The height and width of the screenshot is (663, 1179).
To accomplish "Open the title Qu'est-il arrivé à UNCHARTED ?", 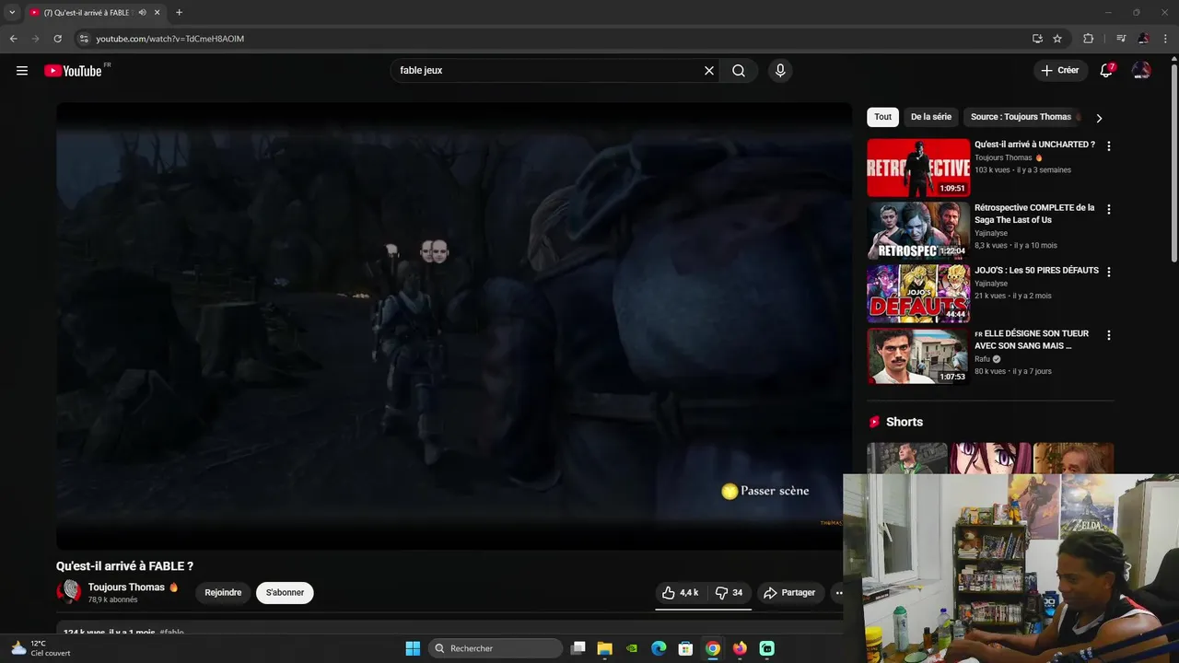I will tap(1034, 145).
